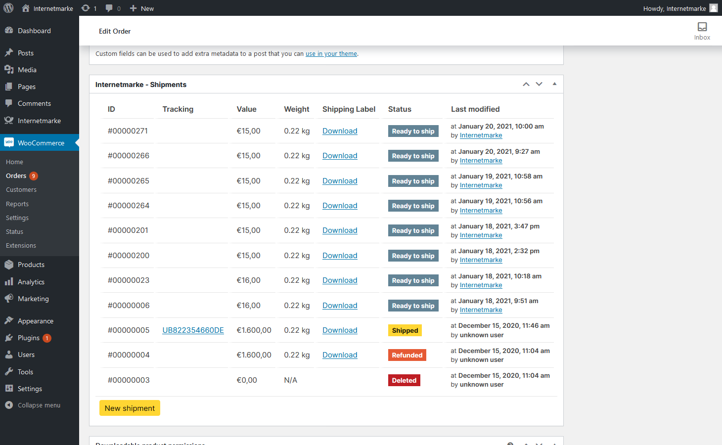Open Internetmarke user link for #00000006
The height and width of the screenshot is (445, 722).
click(x=481, y=310)
